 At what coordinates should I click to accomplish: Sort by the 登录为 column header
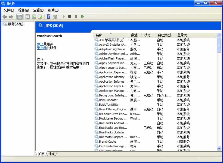[x=183, y=35]
